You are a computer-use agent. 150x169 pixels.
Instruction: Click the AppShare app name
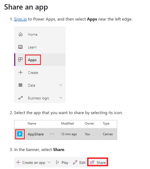pos(36,134)
